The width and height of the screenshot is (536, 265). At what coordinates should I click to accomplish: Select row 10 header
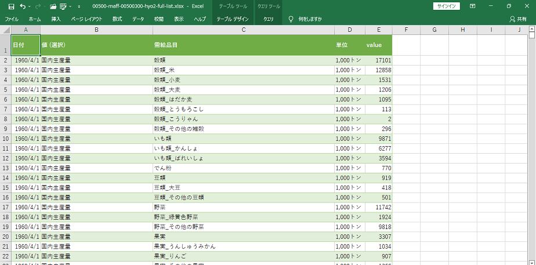[x=5, y=139]
